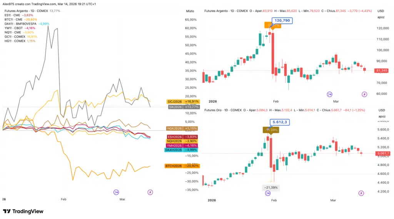Click the lightning icon on the comparison chart

[150, 192]
